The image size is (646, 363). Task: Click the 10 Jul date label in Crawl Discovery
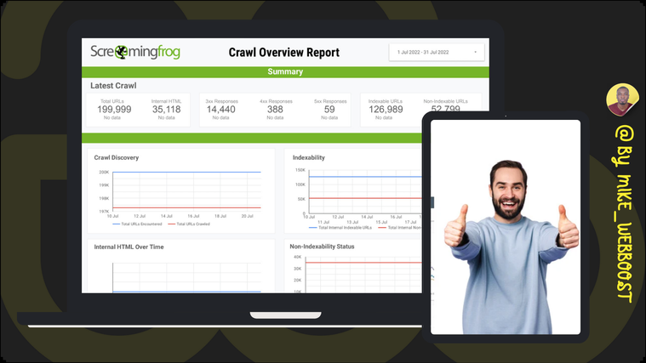[112, 216]
